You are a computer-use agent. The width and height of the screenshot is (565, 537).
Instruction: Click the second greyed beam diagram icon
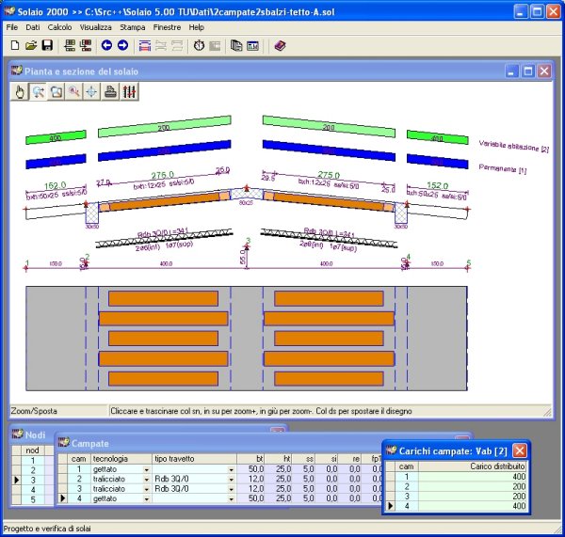177,46
